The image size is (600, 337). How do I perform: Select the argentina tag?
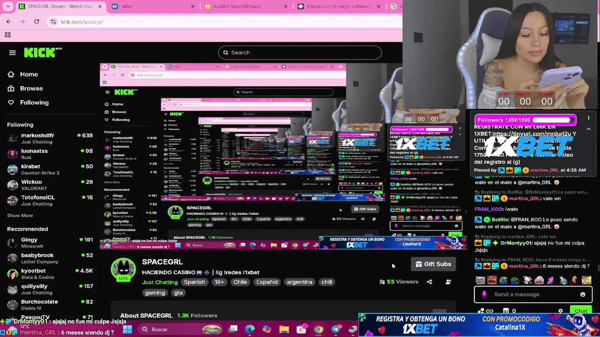coord(300,282)
